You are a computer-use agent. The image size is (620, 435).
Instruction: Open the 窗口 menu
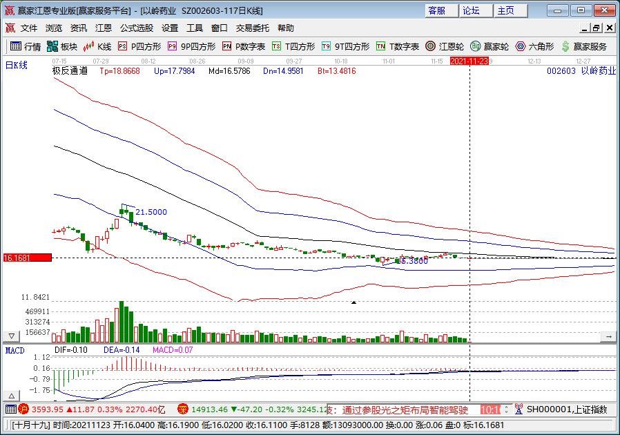click(x=220, y=28)
